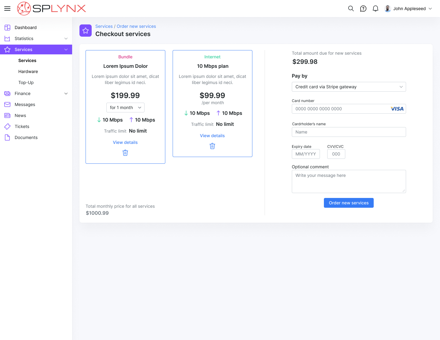This screenshot has height=340, width=440.
Task: Click the search magnifier icon
Action: pyautogui.click(x=351, y=9)
